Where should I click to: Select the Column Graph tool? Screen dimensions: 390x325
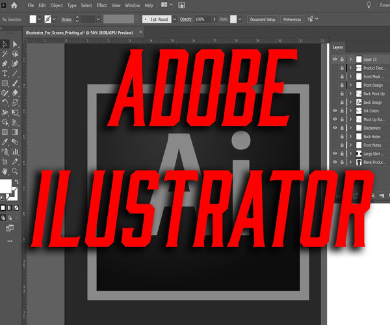(15, 152)
